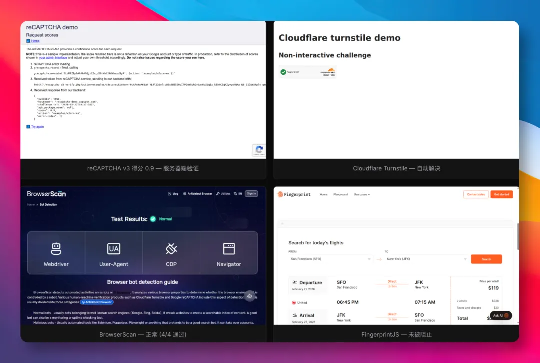
Task: Click the Fingerprint page vertical scrollbar
Action: click(517, 236)
